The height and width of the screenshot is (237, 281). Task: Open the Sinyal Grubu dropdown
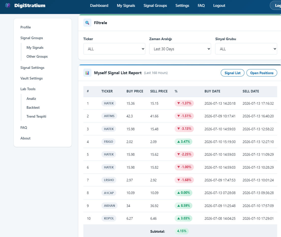point(246,49)
